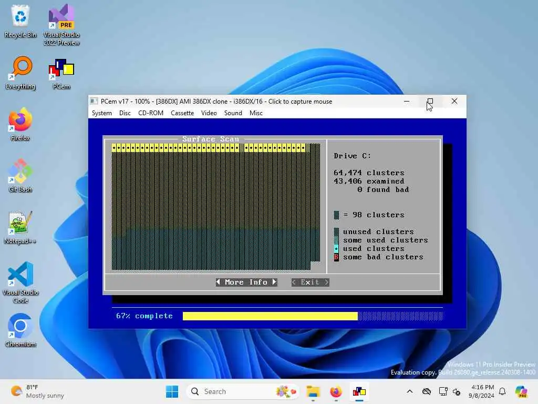The image size is (538, 404).
Task: Open Git Bash desktop icon
Action: pyautogui.click(x=20, y=176)
